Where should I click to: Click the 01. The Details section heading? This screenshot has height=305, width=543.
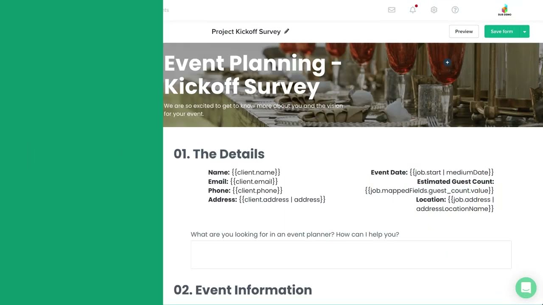pyautogui.click(x=219, y=154)
